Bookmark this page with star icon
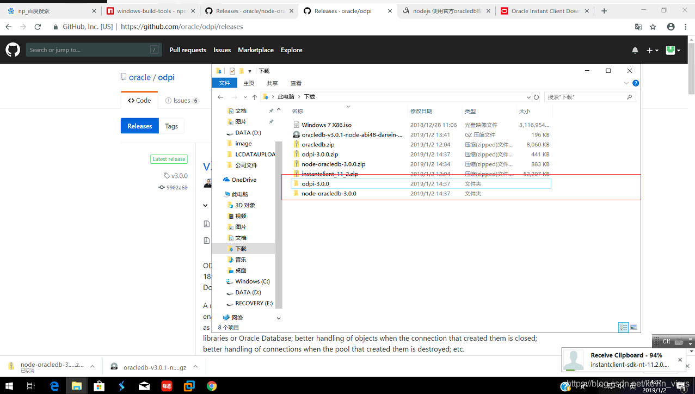Image resolution: width=695 pixels, height=394 pixels. click(653, 27)
